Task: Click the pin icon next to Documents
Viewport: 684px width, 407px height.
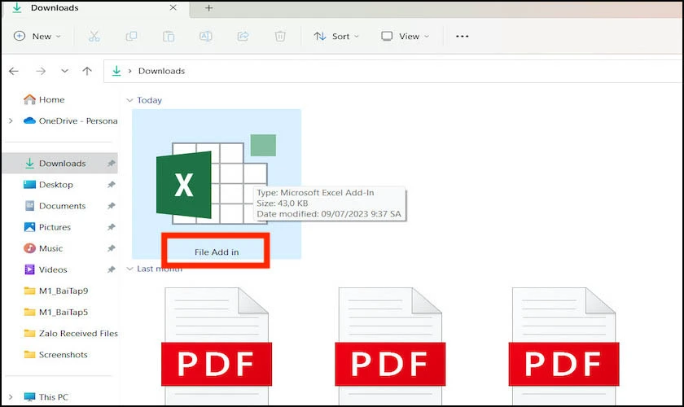Action: pos(112,206)
